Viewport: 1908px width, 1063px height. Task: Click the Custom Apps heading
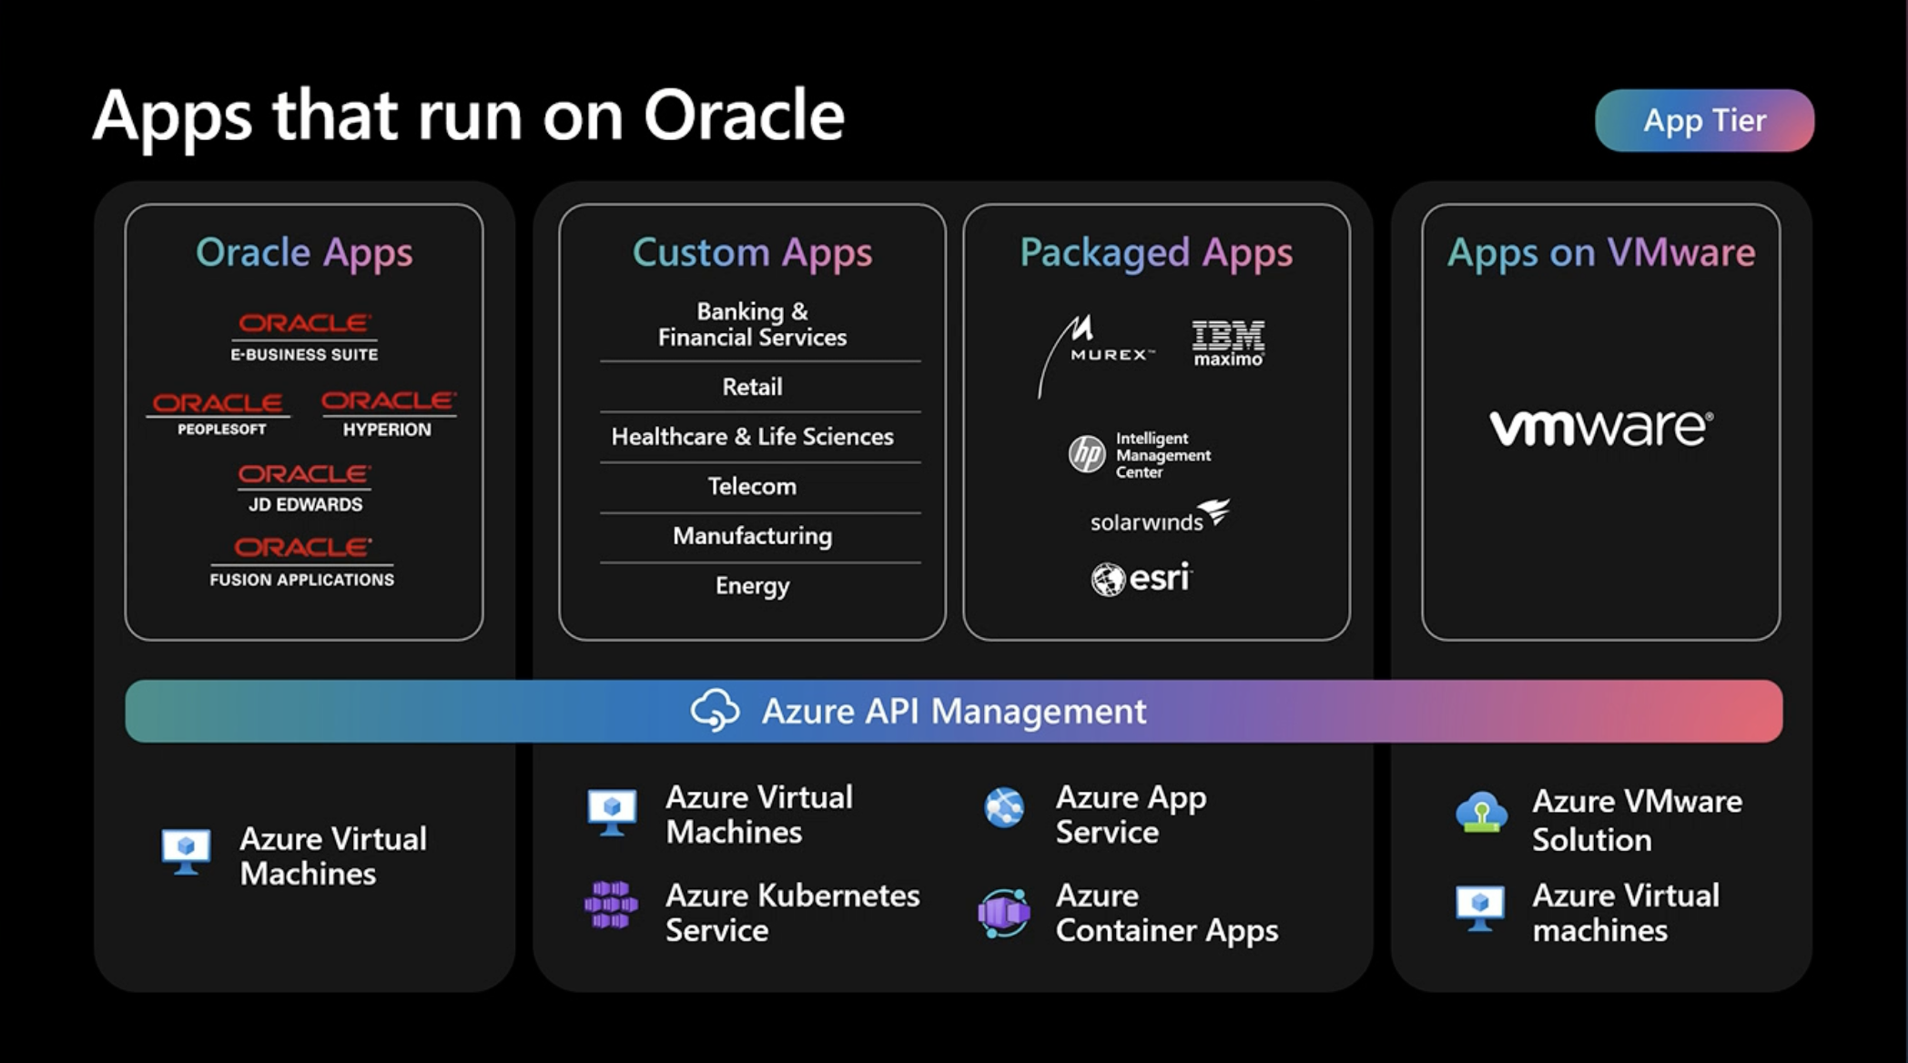tap(752, 252)
